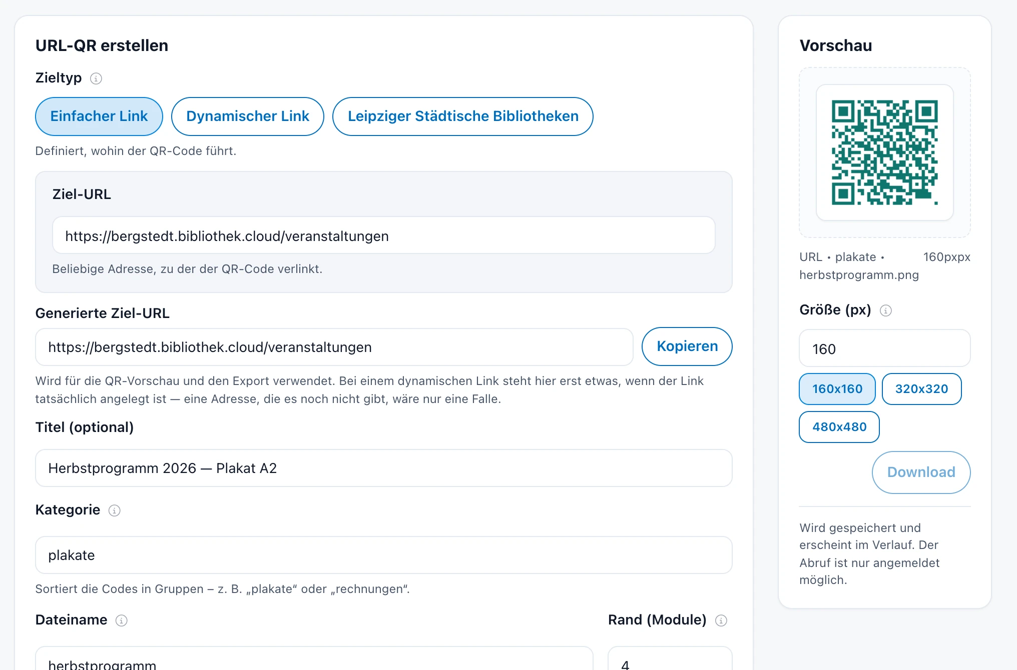Pick the 320x320 size preset

tap(921, 389)
